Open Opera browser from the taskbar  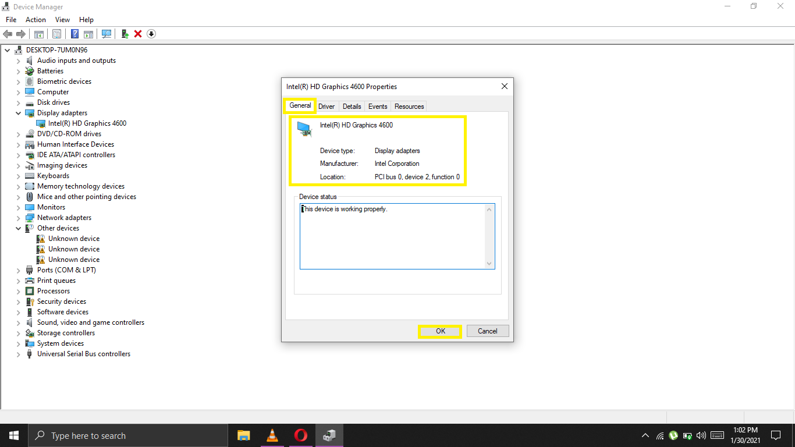click(x=301, y=435)
